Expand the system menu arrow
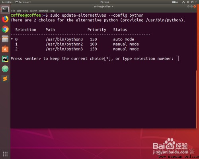Image resolution: width=199 pixels, height=159 pixels. [196, 2]
